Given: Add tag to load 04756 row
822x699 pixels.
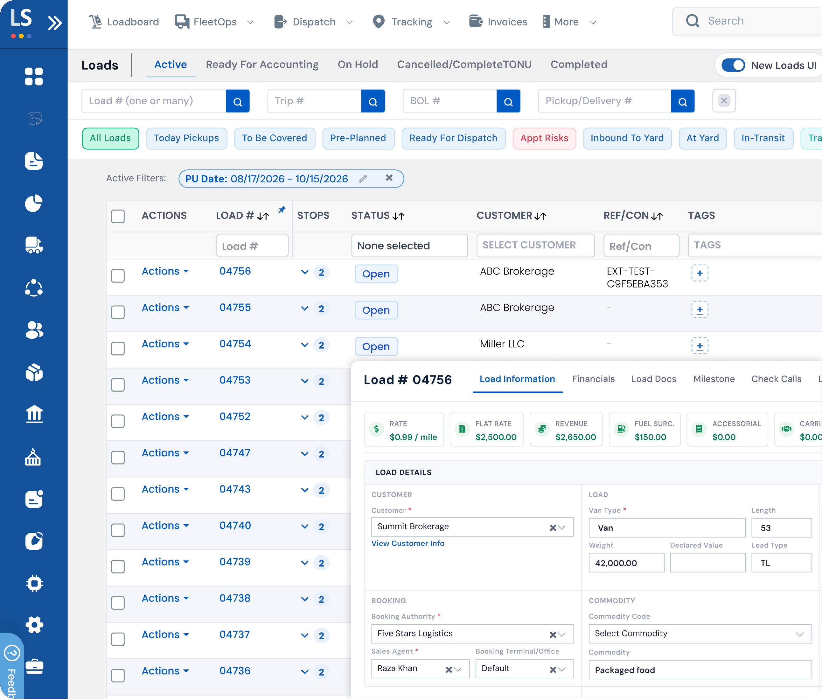Looking at the screenshot, I should (x=700, y=273).
